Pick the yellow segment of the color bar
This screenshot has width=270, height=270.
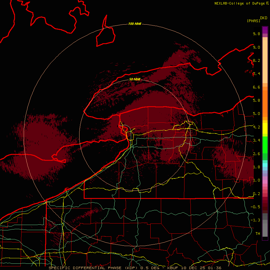[x=265, y=128]
